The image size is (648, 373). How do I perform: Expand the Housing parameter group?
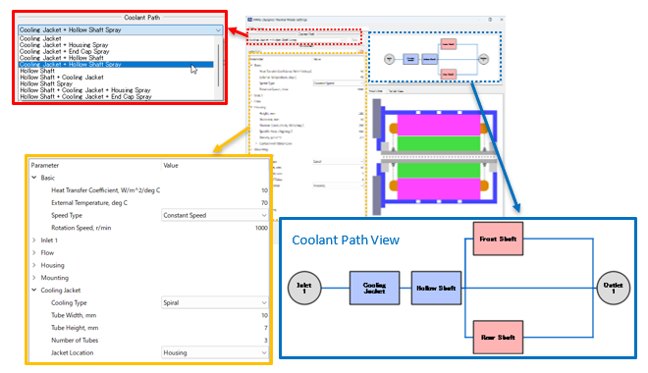(x=34, y=265)
